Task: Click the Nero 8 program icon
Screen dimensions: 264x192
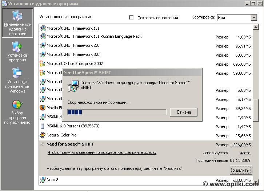Action: pyautogui.click(x=43, y=180)
